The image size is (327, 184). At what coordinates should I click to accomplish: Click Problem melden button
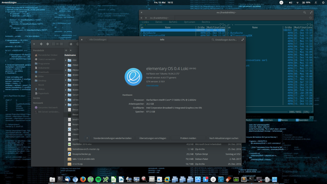point(188,138)
